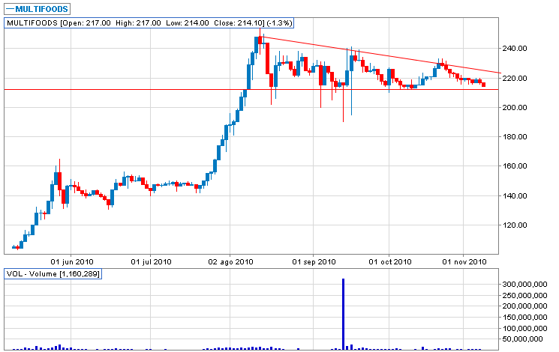Click the 01 oct 2010 date label
Screen dimensions: 559x352
[390, 262]
